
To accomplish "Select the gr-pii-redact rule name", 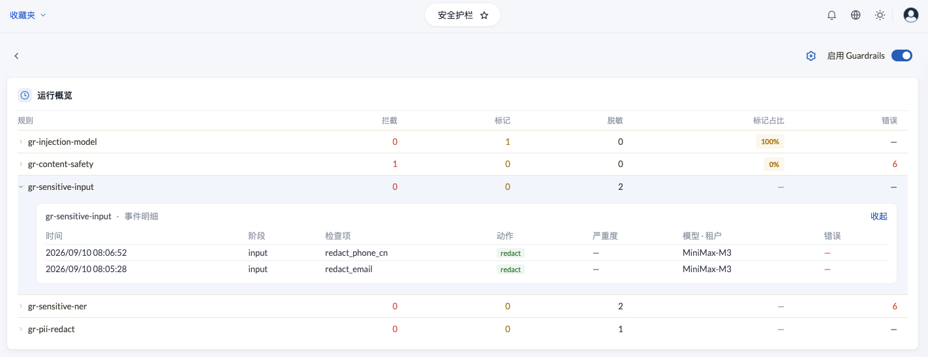I will click(x=52, y=329).
